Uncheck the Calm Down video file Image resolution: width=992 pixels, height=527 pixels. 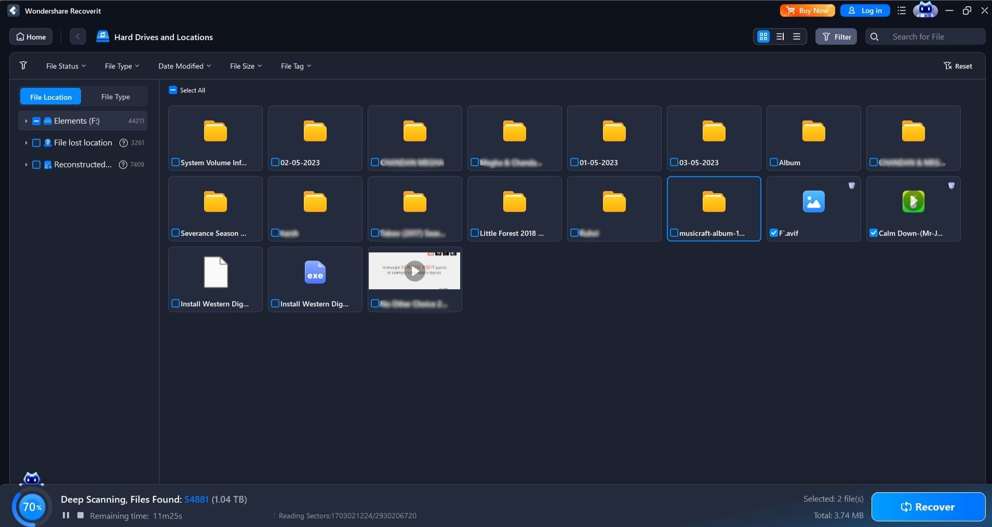coord(874,233)
